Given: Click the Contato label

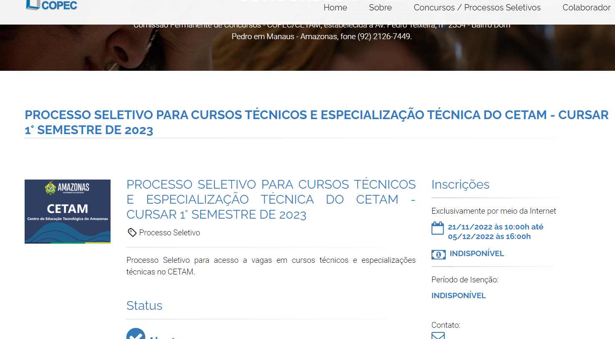Looking at the screenshot, I should (446, 325).
